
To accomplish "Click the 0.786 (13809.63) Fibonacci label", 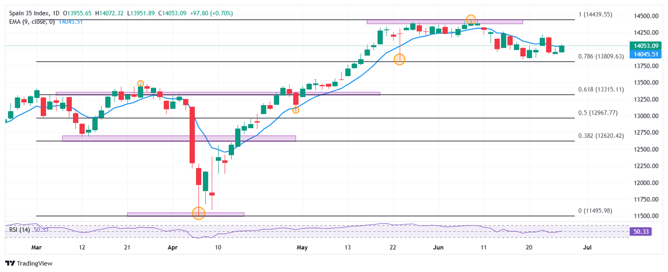I will point(601,56).
